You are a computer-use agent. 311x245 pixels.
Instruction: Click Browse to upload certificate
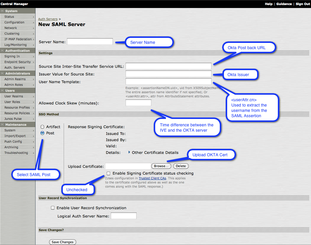[161, 166]
